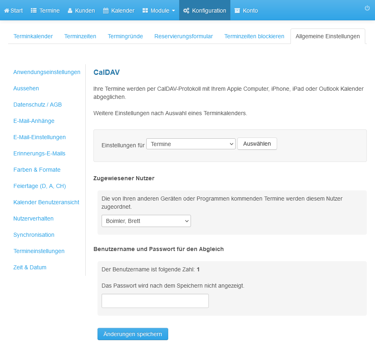Click the list icon beside Termine
Image resolution: width=375 pixels, height=345 pixels.
[x=34, y=11]
